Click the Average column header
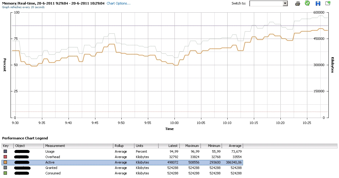The width and height of the screenshot is (339, 178). tap(232, 146)
